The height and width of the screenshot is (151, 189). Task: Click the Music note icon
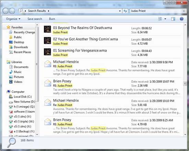pos(11,72)
